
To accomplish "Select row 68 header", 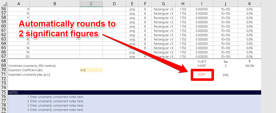I will [x=4, y=61].
